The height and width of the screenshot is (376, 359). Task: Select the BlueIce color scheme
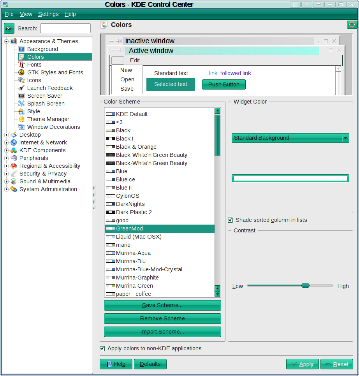click(x=160, y=179)
